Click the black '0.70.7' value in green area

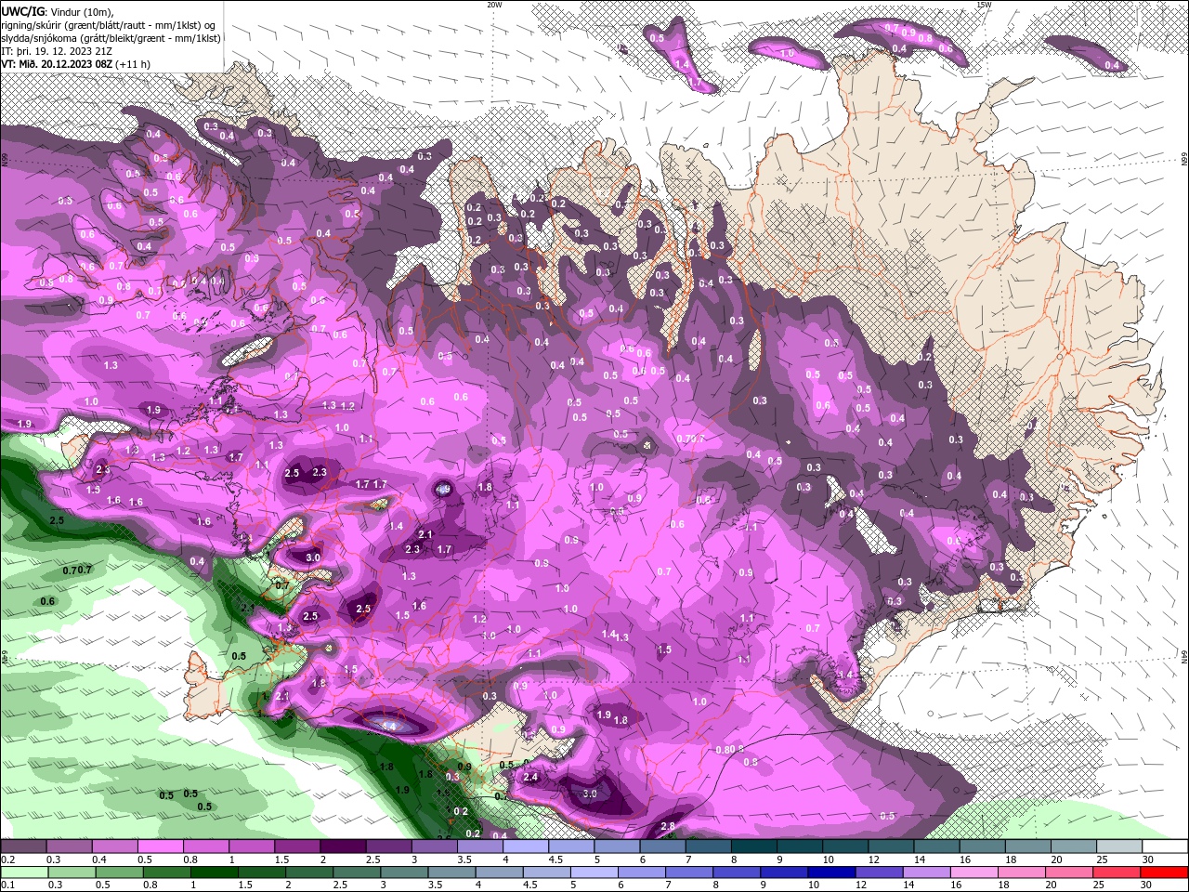[x=77, y=569]
